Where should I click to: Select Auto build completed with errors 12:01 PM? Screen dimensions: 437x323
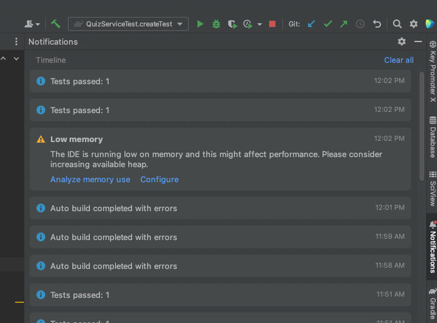coord(220,208)
